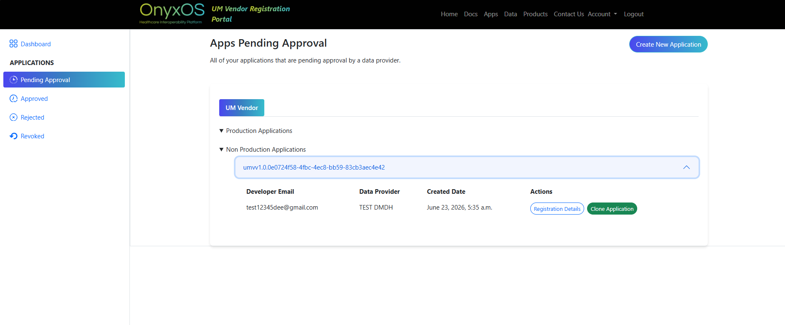Go to Rejected applications
The width and height of the screenshot is (785, 325).
point(33,117)
